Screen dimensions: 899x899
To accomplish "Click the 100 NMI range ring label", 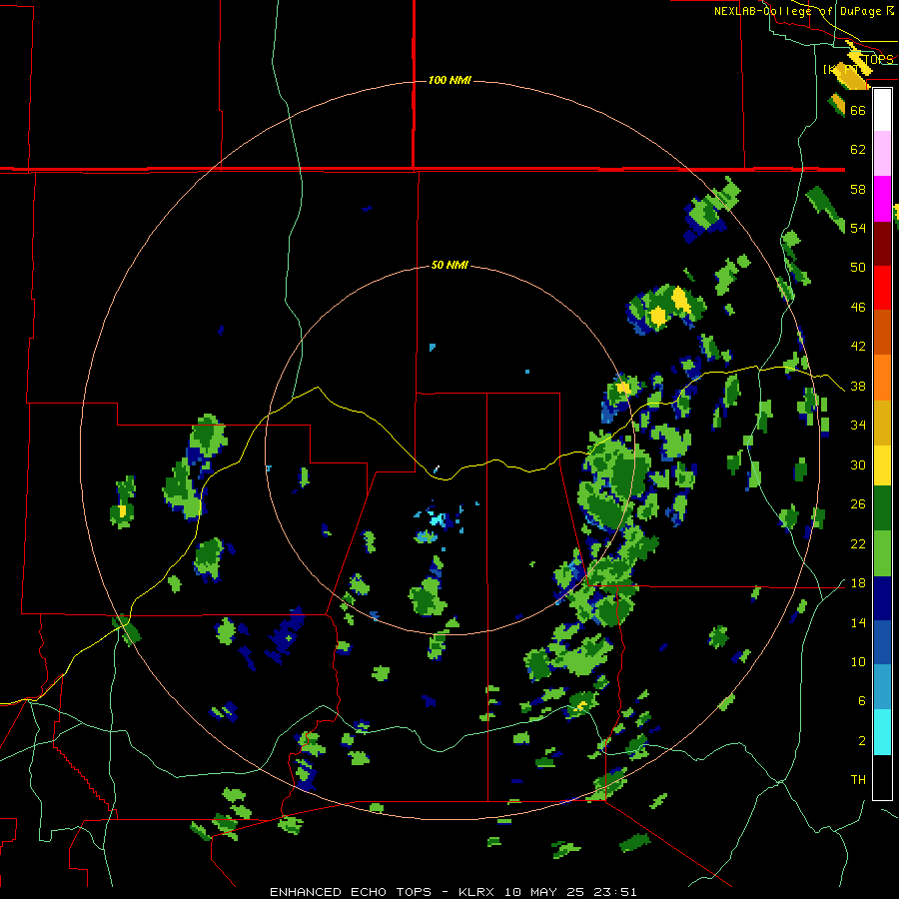I will [449, 80].
